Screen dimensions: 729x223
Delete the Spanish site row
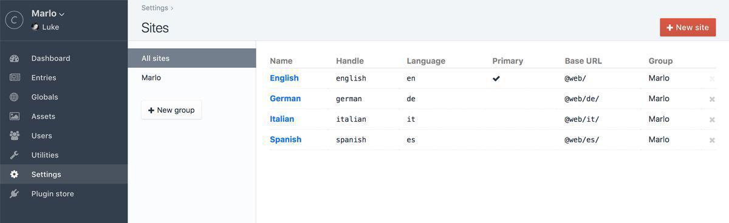tap(712, 140)
